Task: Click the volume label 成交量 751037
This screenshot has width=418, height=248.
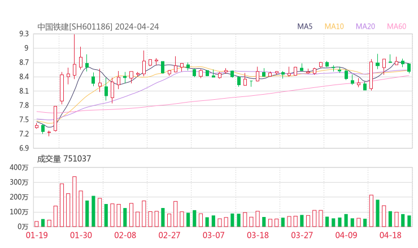Action: pos(64,158)
